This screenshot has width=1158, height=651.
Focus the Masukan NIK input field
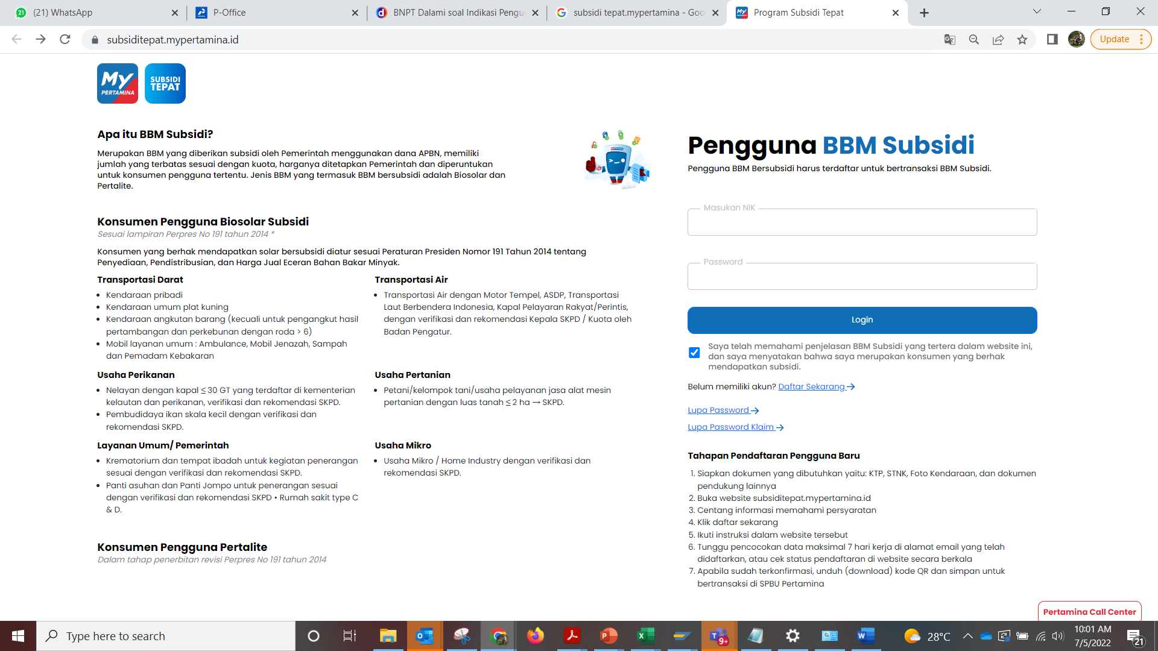[862, 222]
